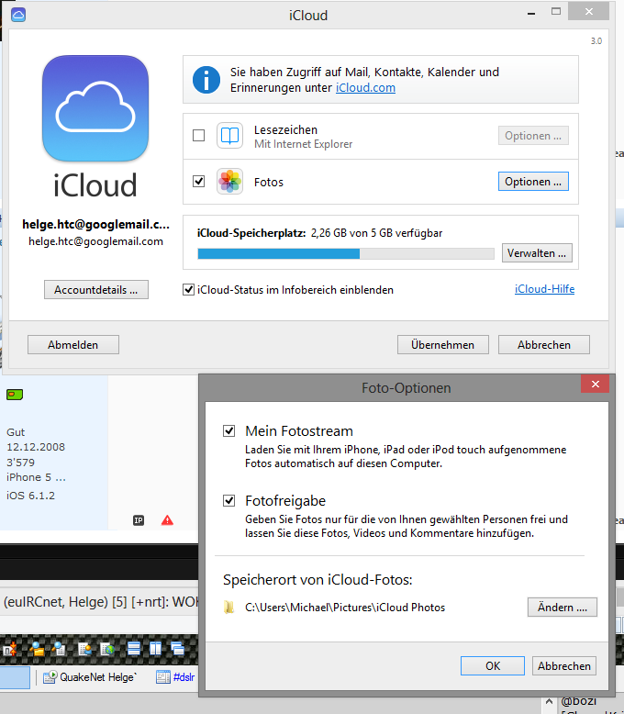
Task: Click the magnifier over document toolbar icon
Action: (60, 648)
